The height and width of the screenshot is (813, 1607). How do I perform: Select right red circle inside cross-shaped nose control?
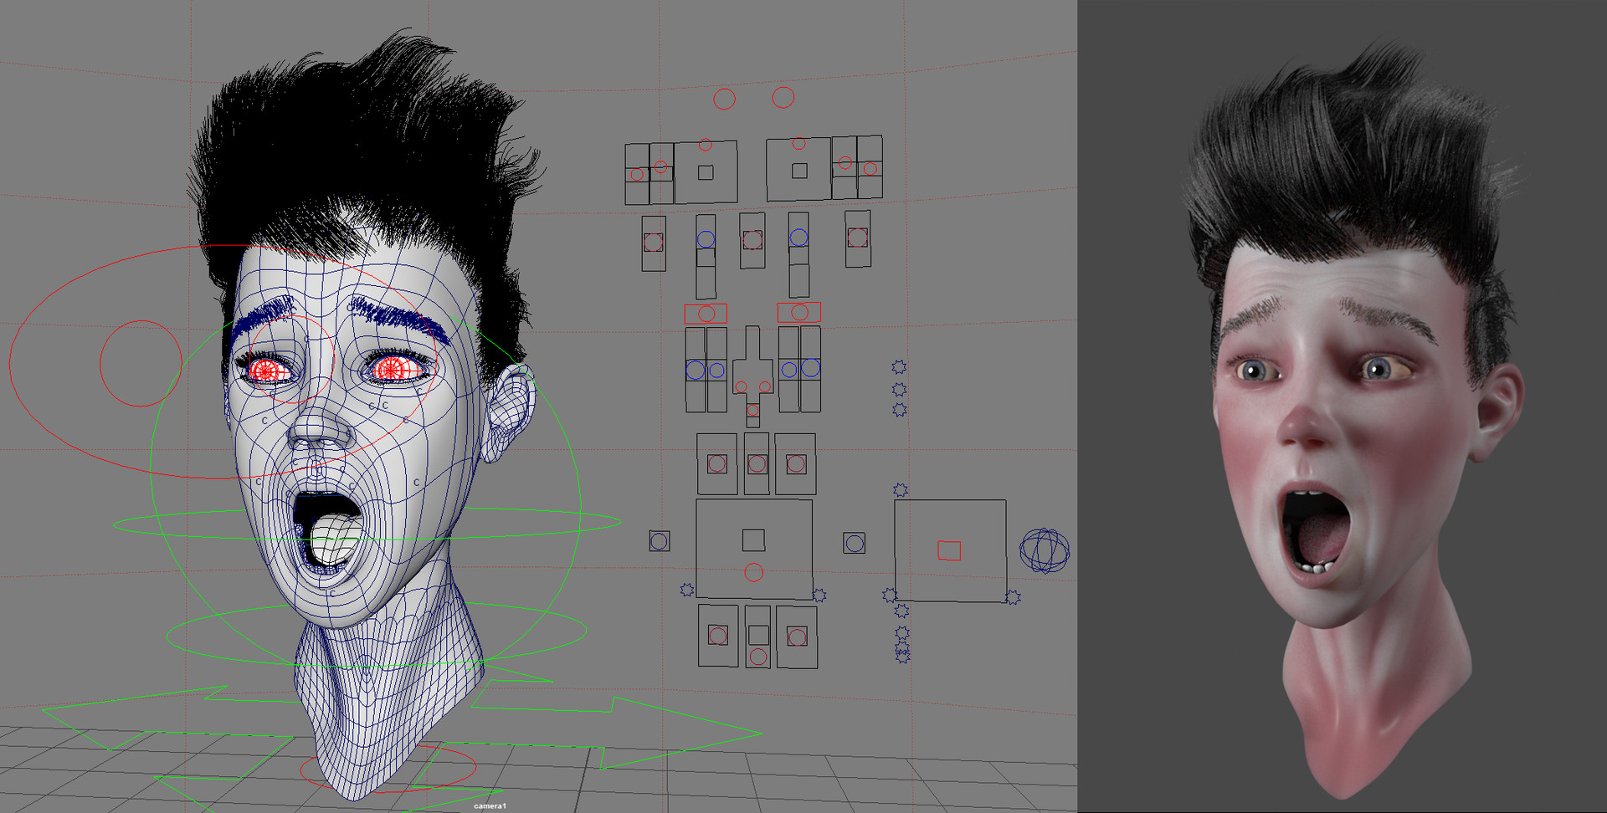[x=765, y=386]
